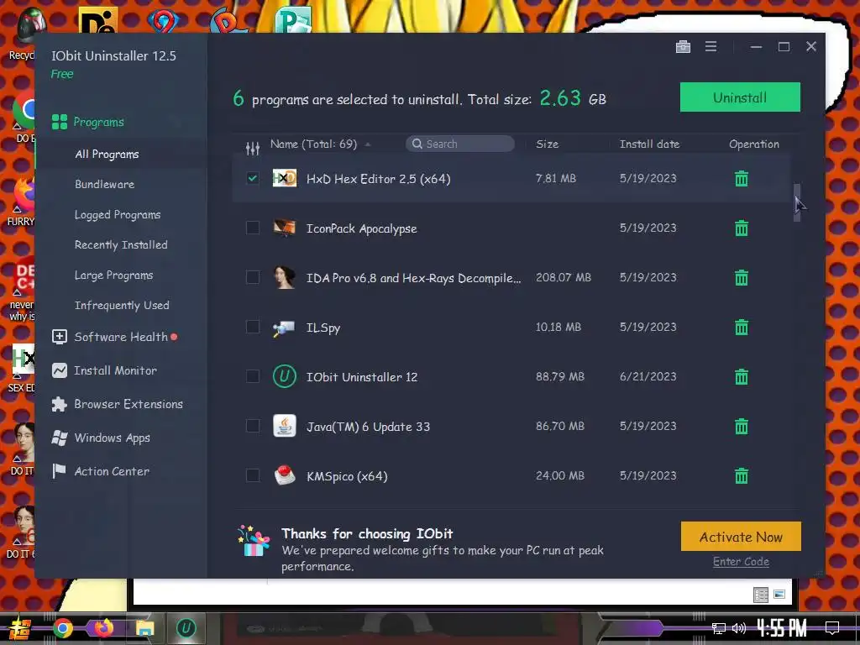This screenshot has height=645, width=860.
Task: Uncheck the HxD Hex Editor checkbox
Action: [x=252, y=178]
